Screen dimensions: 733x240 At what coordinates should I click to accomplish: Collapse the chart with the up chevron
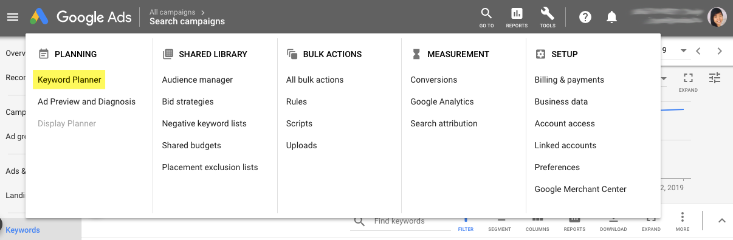pyautogui.click(x=722, y=221)
